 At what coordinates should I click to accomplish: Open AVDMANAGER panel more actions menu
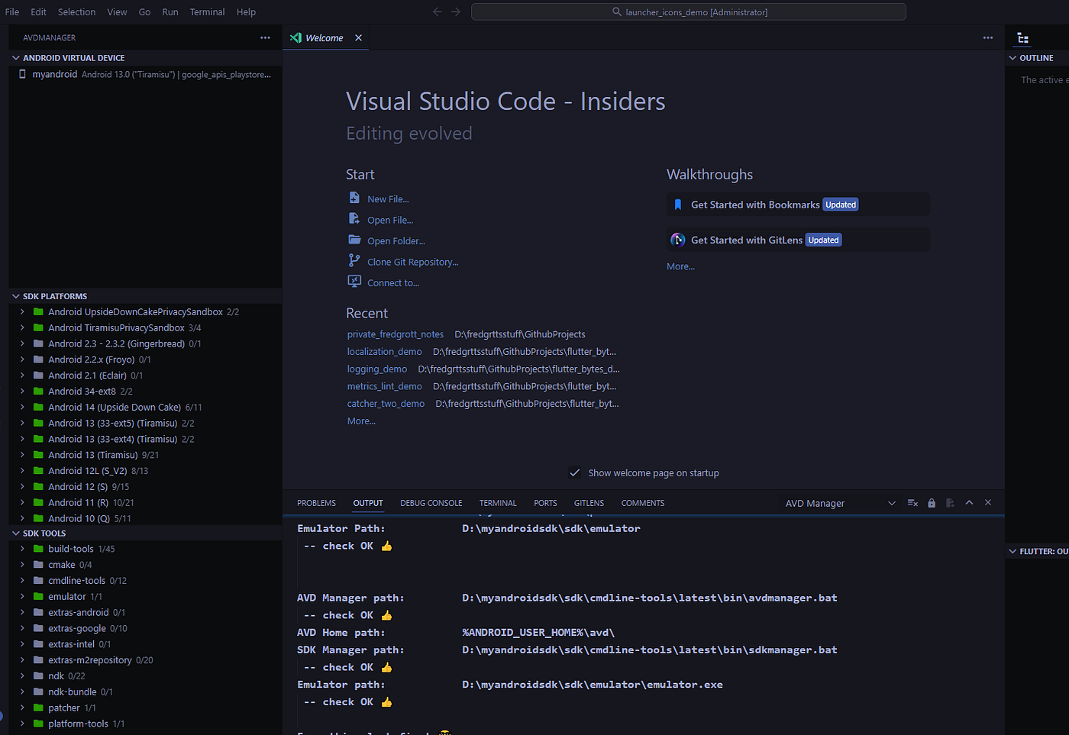click(x=265, y=37)
